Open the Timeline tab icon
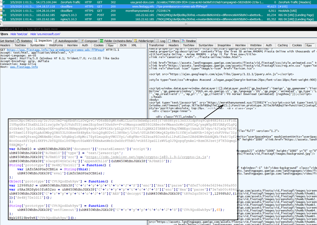317x225 pixels. click(183, 41)
